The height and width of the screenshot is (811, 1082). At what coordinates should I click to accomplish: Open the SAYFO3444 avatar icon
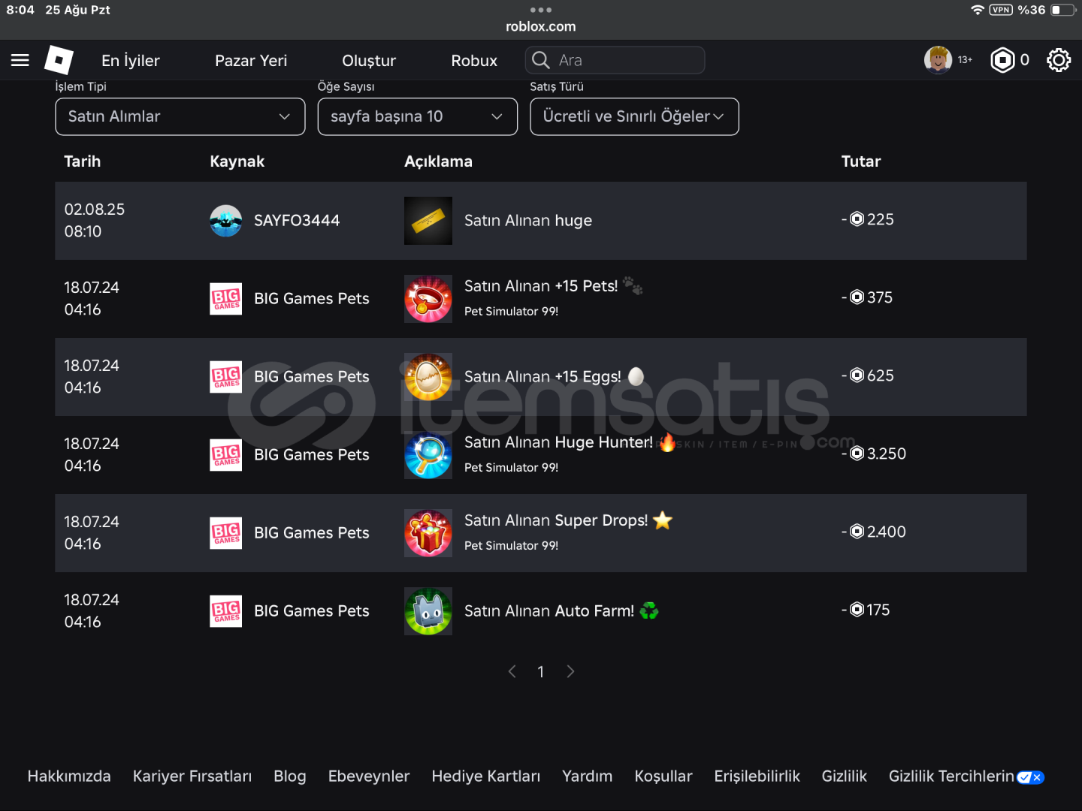pyautogui.click(x=225, y=221)
